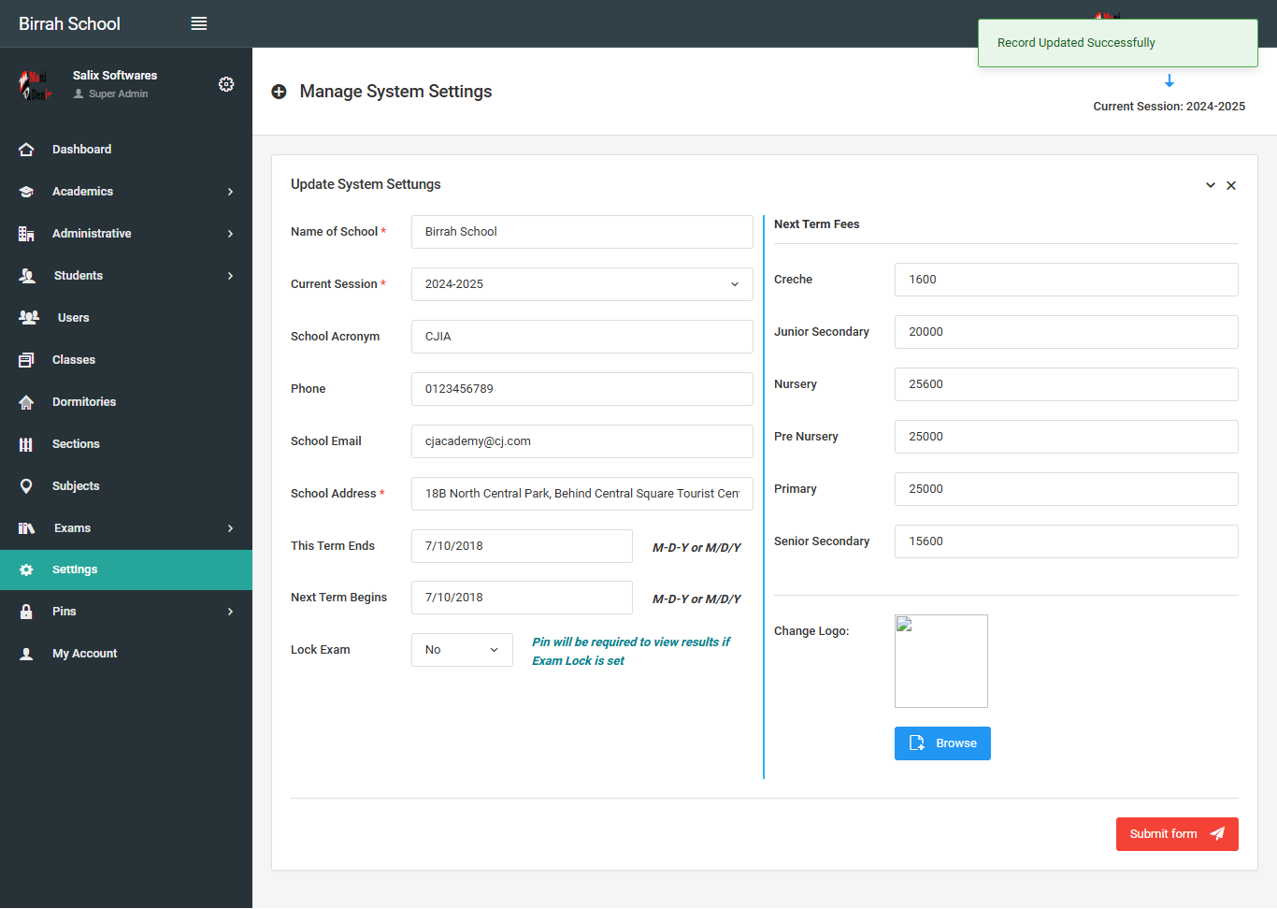
Task: Click the Primary fee input field
Action: click(x=1067, y=489)
